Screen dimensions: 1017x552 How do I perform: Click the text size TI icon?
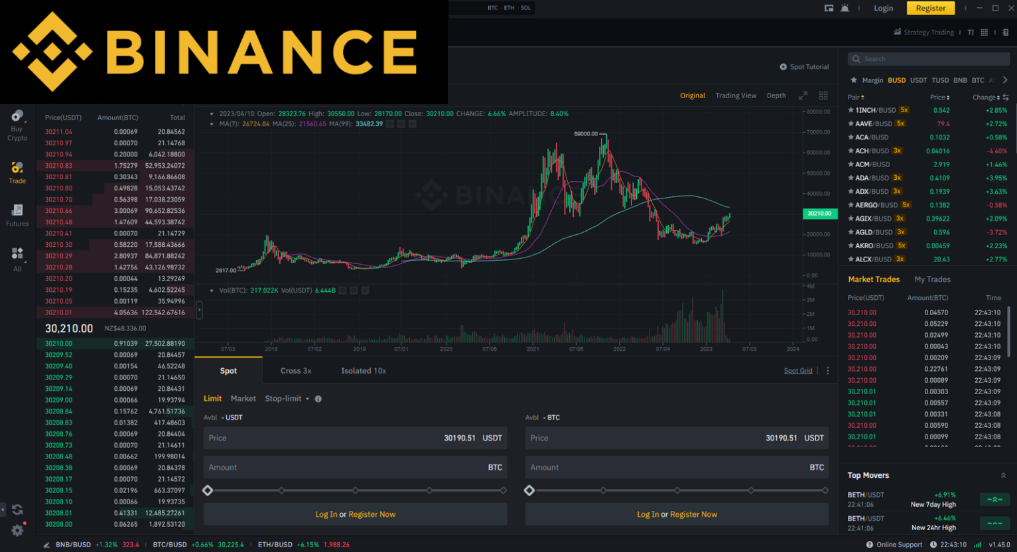tap(971, 33)
